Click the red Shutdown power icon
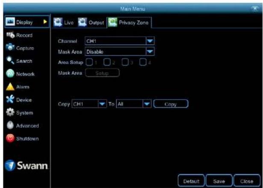263x188 pixels. click(10, 138)
